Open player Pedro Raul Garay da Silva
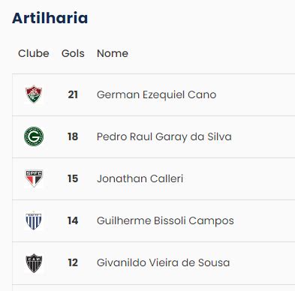 point(164,136)
